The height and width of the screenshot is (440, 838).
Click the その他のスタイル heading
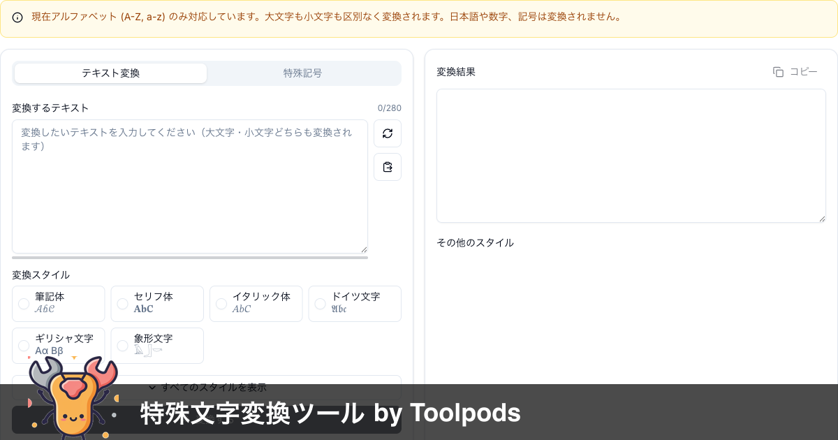click(474, 242)
